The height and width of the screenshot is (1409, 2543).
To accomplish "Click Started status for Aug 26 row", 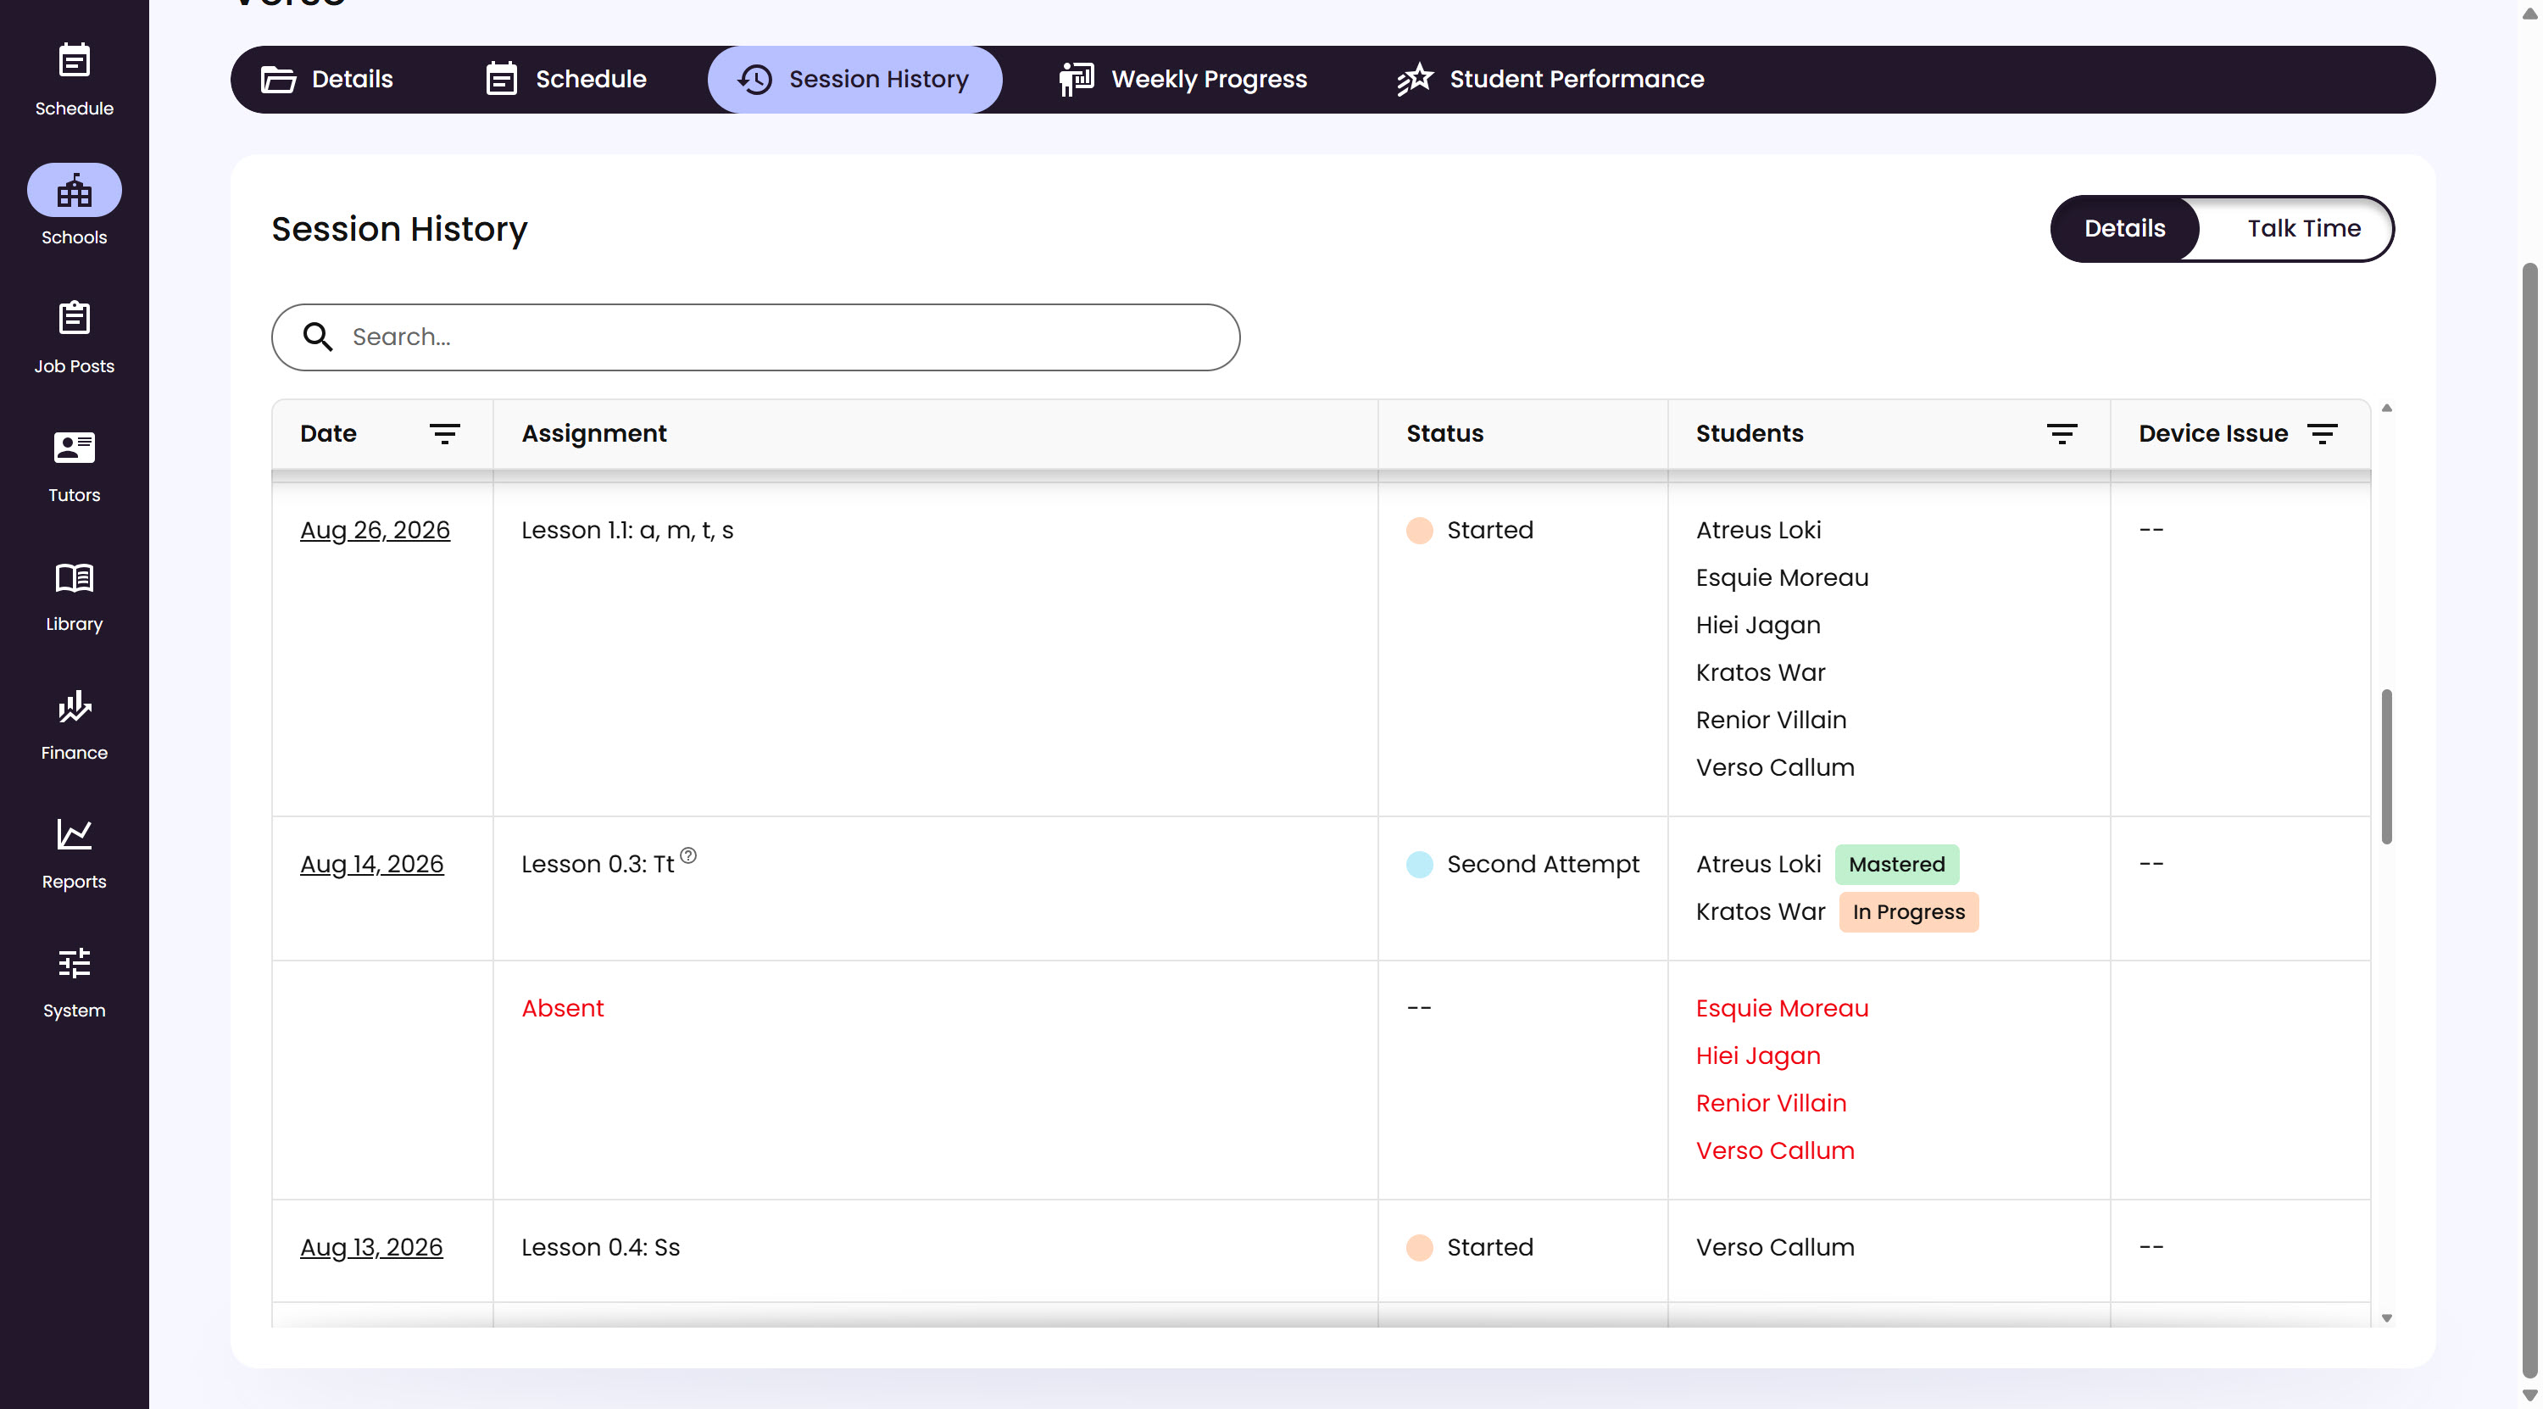I will pyautogui.click(x=1470, y=530).
